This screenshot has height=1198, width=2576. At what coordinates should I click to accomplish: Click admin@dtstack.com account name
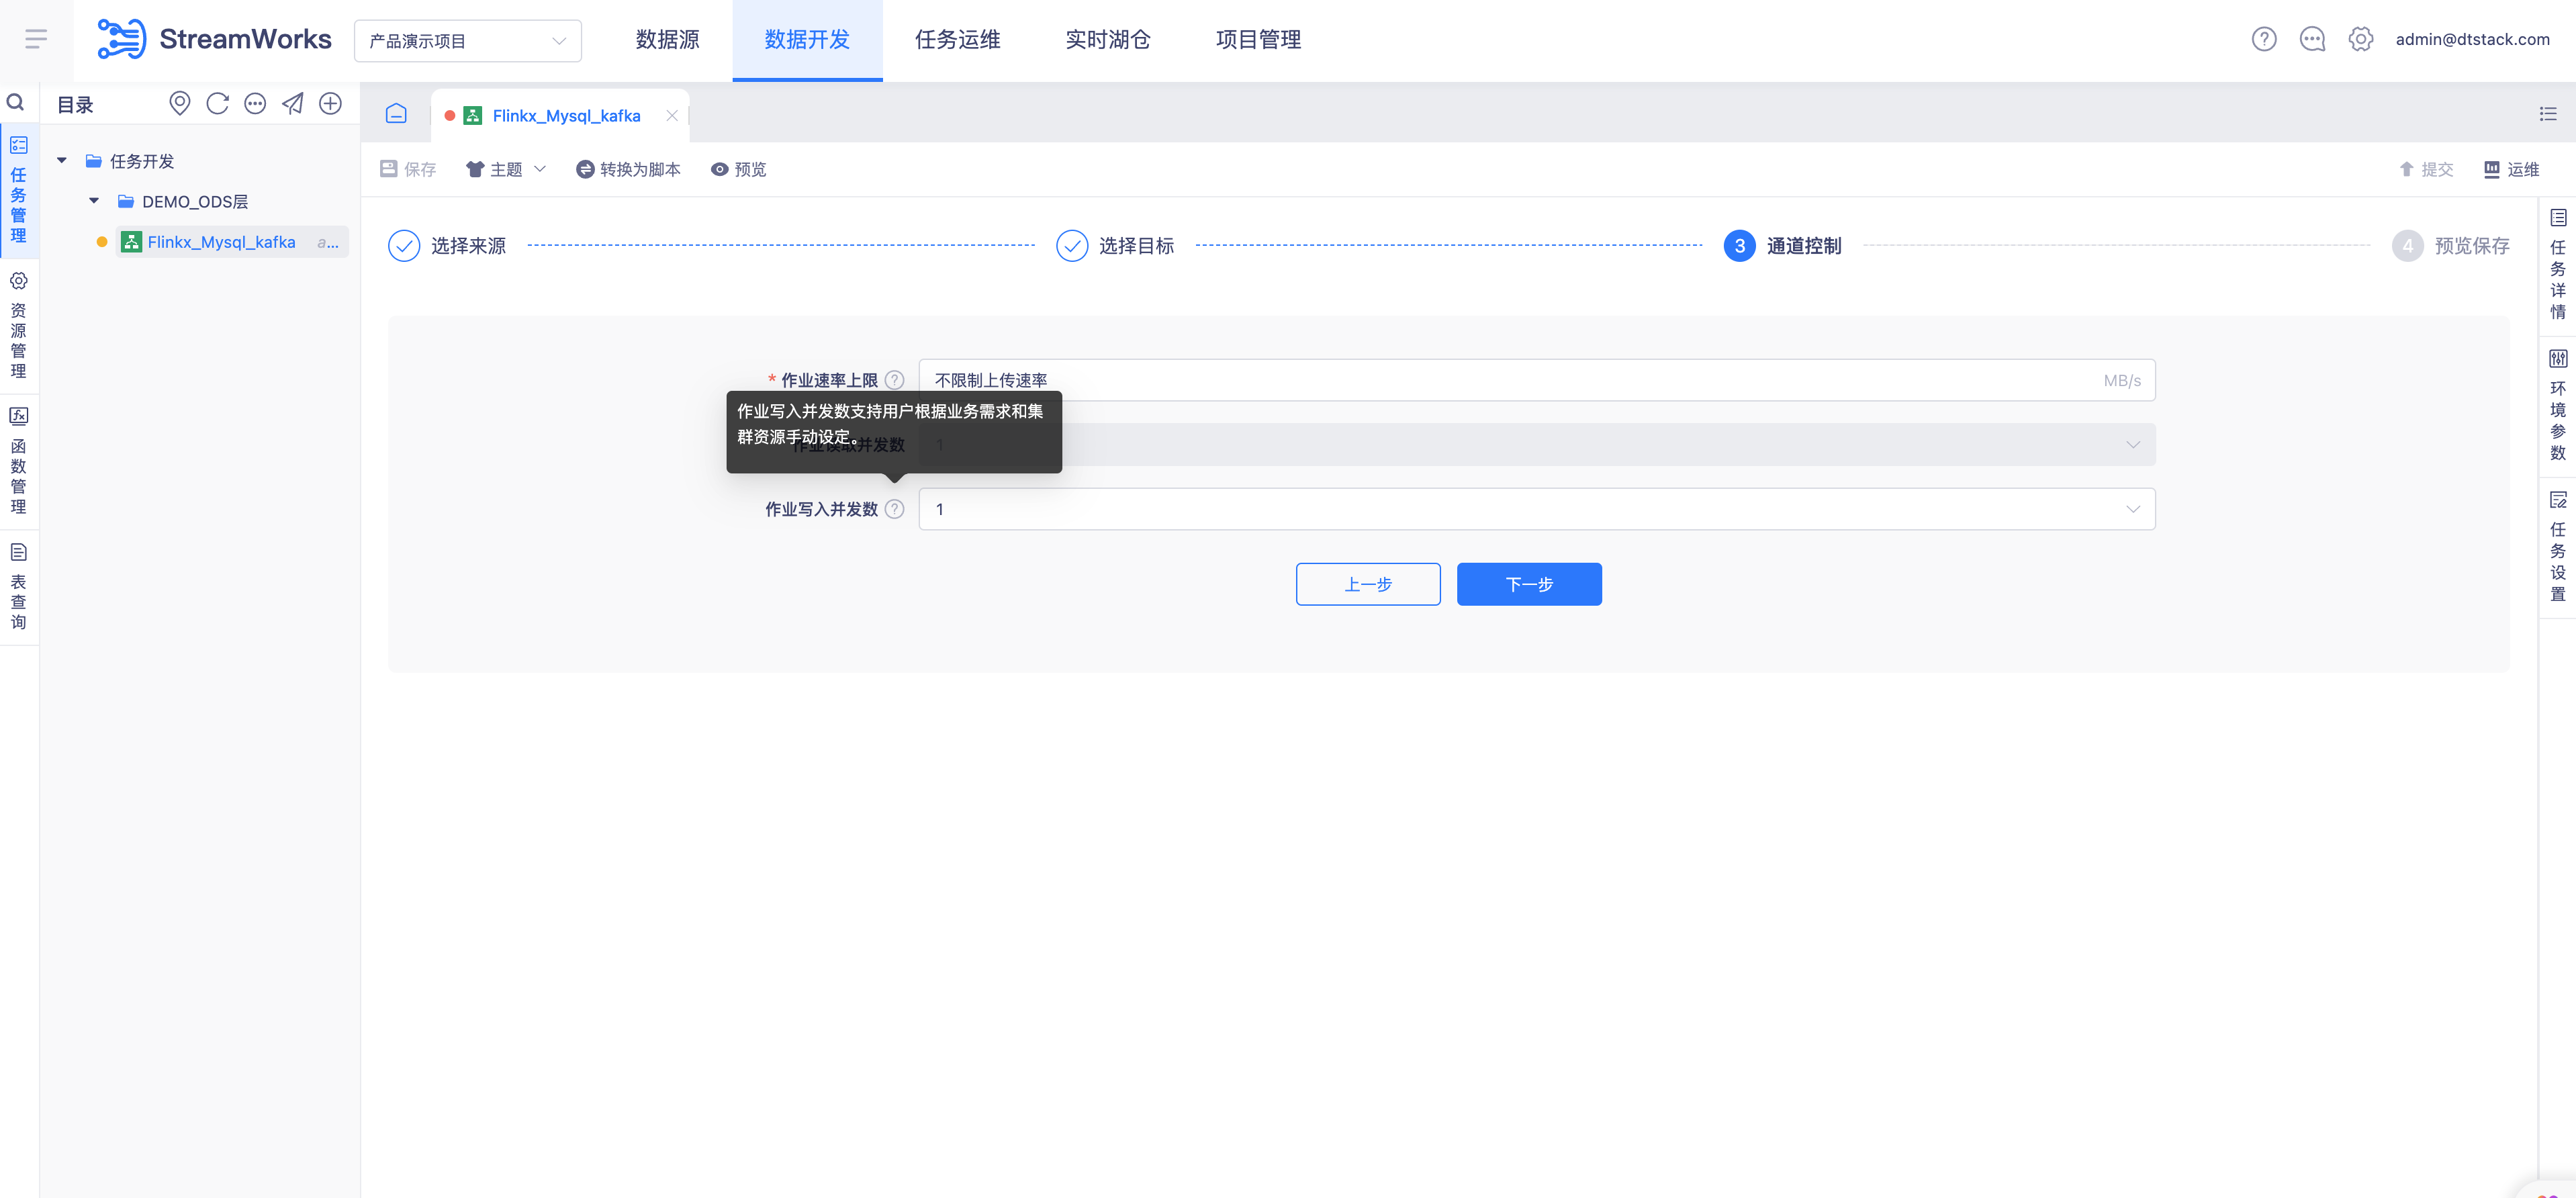pyautogui.click(x=2472, y=39)
